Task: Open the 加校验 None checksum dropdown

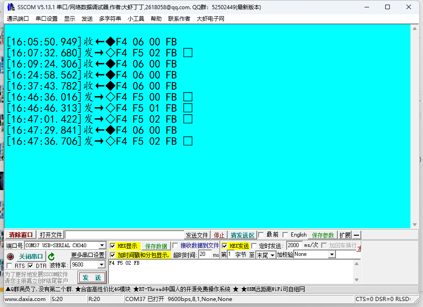Action: click(331, 254)
